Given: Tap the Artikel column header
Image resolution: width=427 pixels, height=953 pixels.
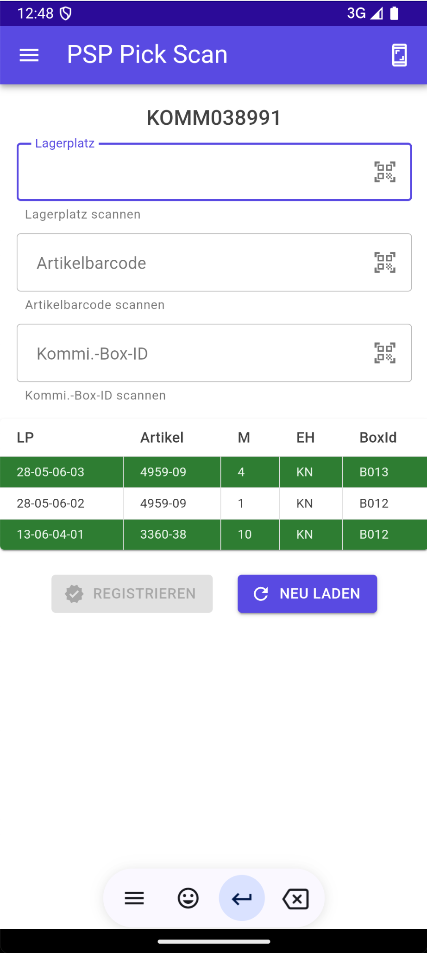Looking at the screenshot, I should pos(162,438).
